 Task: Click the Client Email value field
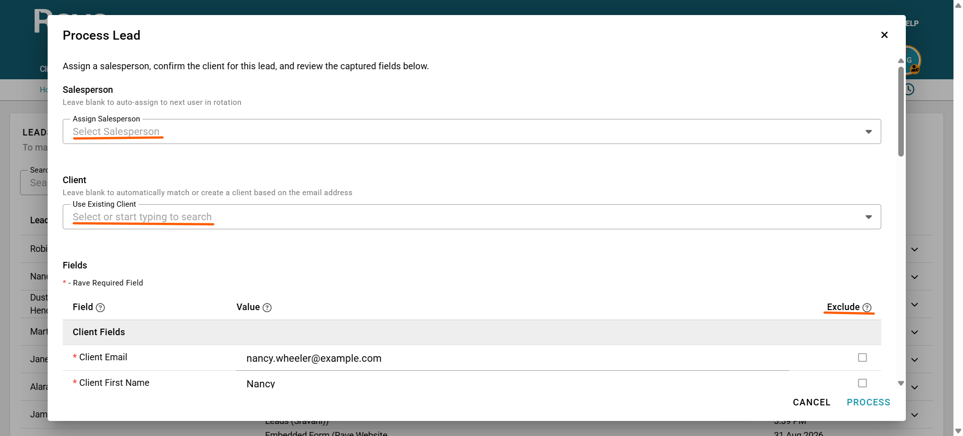(513, 358)
